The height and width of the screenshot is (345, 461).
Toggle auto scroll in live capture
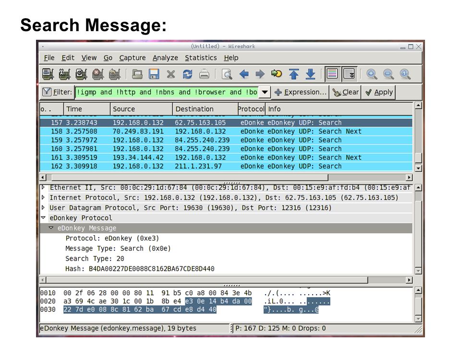tap(349, 74)
